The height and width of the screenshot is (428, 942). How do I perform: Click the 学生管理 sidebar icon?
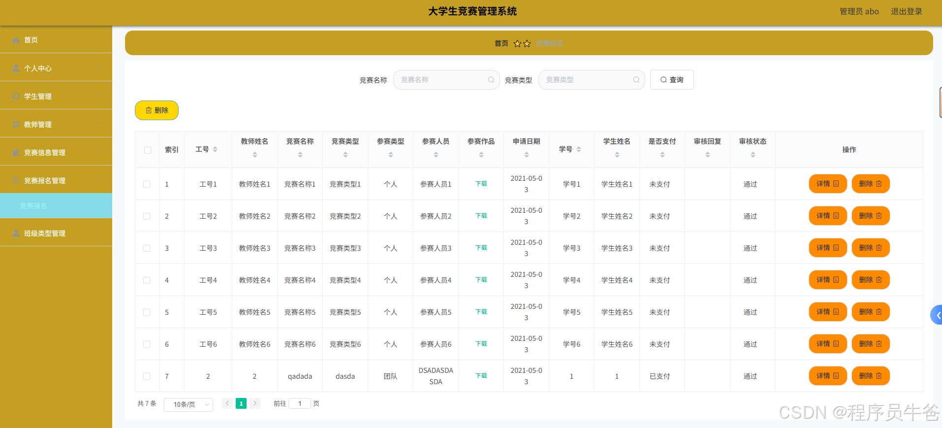pyautogui.click(x=16, y=97)
